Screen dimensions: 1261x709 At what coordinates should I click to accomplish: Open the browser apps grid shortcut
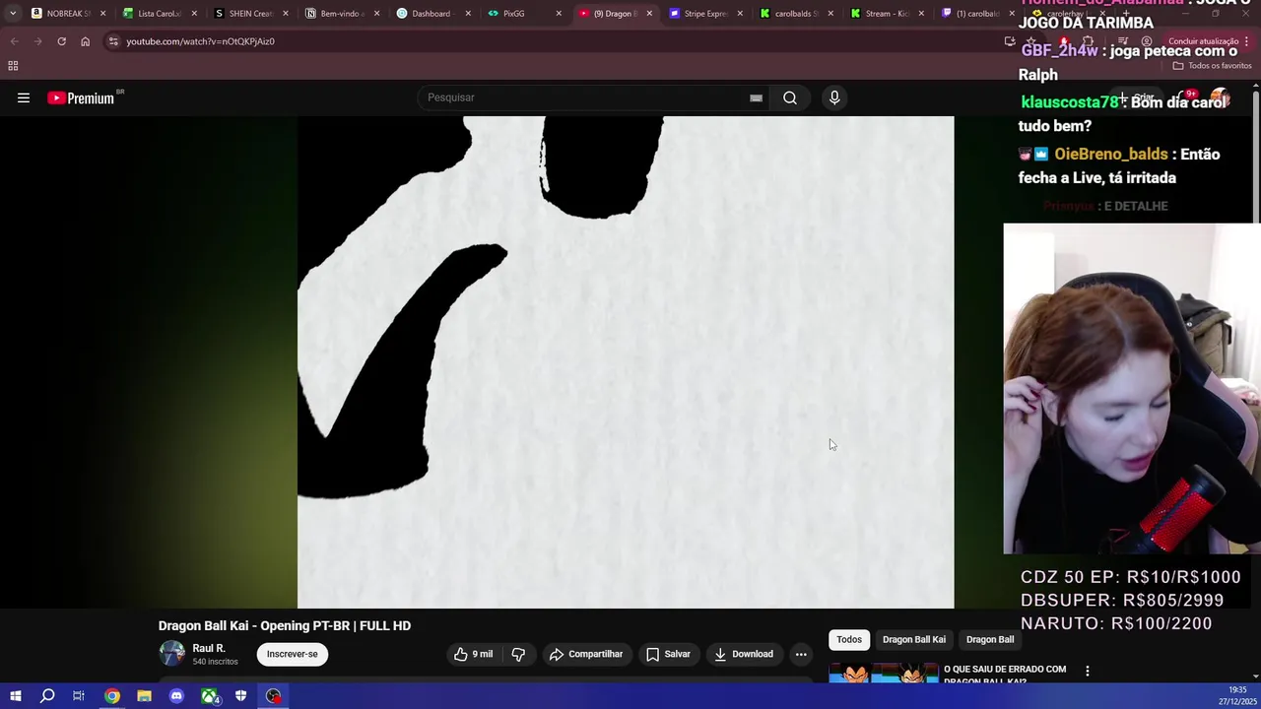click(x=13, y=66)
